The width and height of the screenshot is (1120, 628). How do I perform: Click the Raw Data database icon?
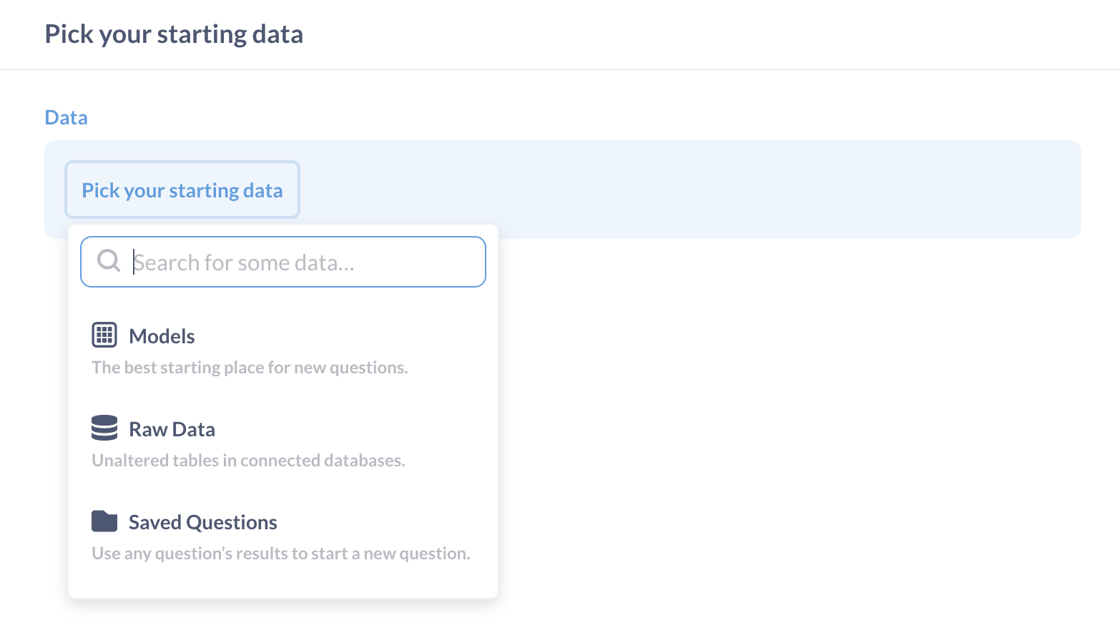click(104, 428)
